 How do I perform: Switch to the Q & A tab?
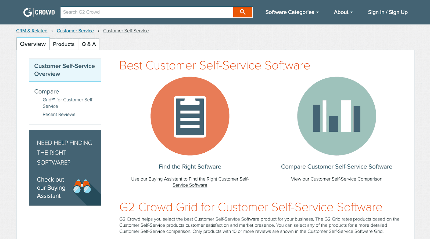[x=89, y=44]
